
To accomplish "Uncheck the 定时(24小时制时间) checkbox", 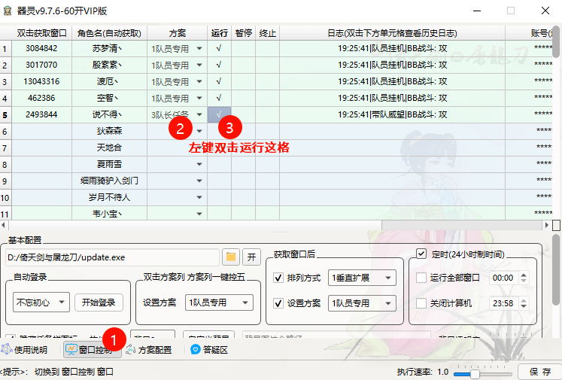I will (421, 254).
